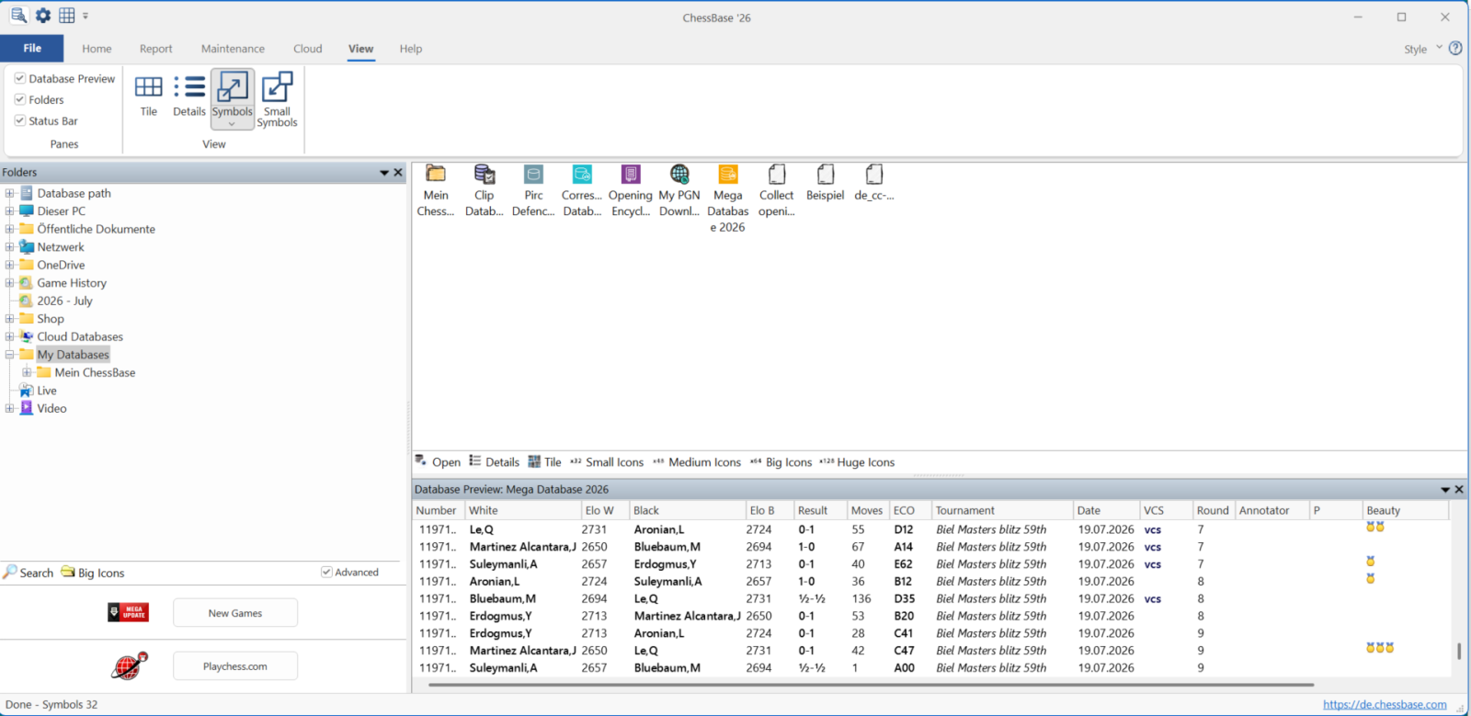Click the search database icon in title bar
1471x716 pixels.
tap(18, 16)
